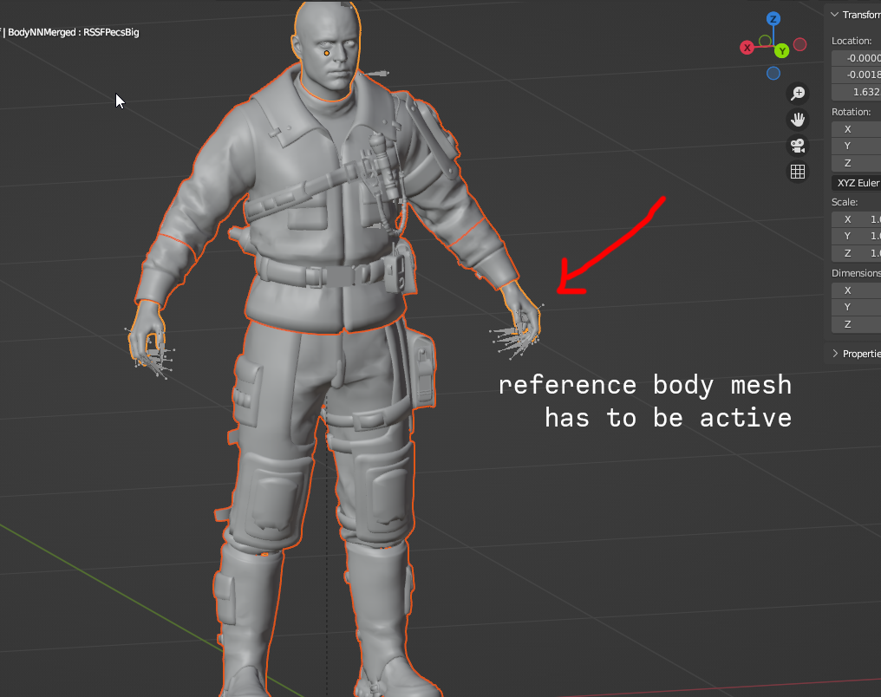Click the Location Z field showing 1.632

pos(856,92)
